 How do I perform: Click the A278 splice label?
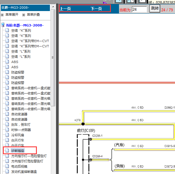click(77, 120)
